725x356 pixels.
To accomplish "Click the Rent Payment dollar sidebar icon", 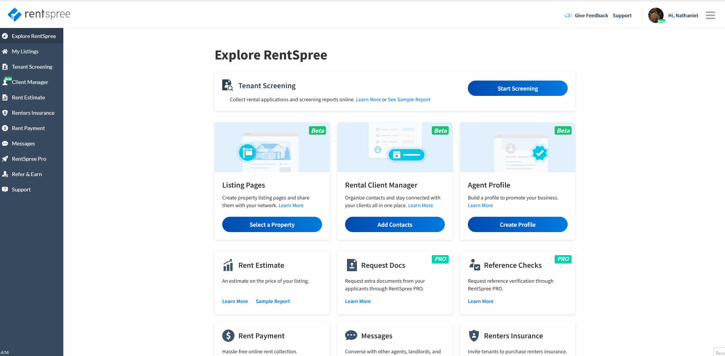I will 5,128.
